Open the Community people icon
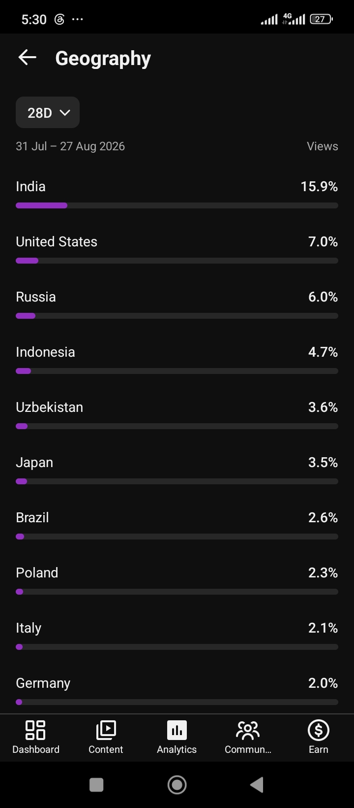Viewport: 354px width, 808px height. click(x=248, y=730)
